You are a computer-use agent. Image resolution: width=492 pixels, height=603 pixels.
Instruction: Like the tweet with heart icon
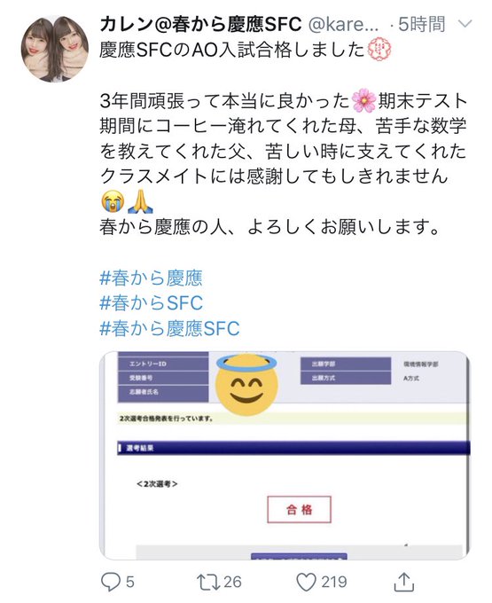pos(306,582)
